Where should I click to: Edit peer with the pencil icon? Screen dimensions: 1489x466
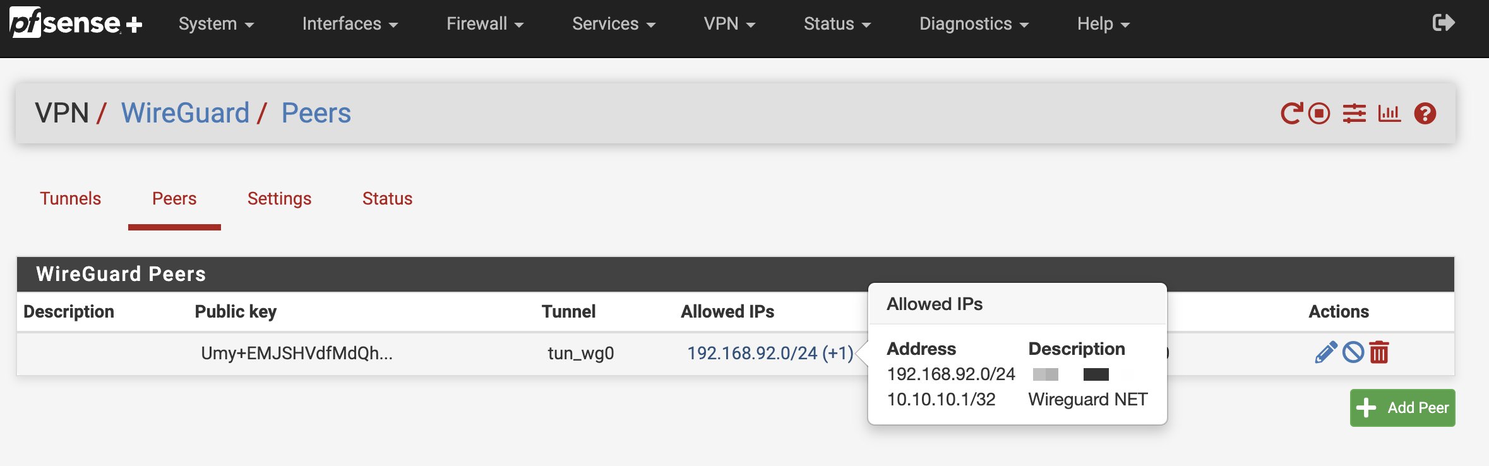pyautogui.click(x=1325, y=352)
